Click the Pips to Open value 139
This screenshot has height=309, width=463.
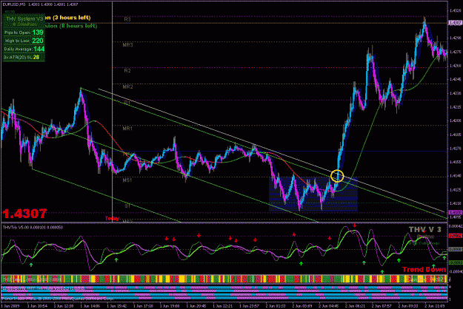tap(38, 33)
